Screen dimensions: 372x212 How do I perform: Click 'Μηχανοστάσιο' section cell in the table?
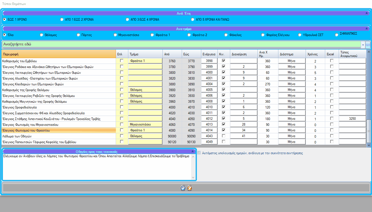click(145, 124)
